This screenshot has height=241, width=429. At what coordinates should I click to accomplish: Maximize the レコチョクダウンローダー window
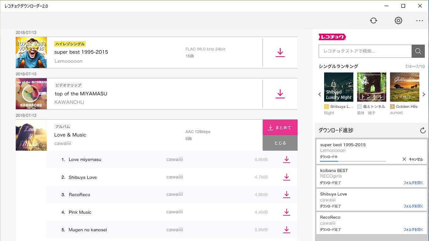pyautogui.click(x=403, y=6)
